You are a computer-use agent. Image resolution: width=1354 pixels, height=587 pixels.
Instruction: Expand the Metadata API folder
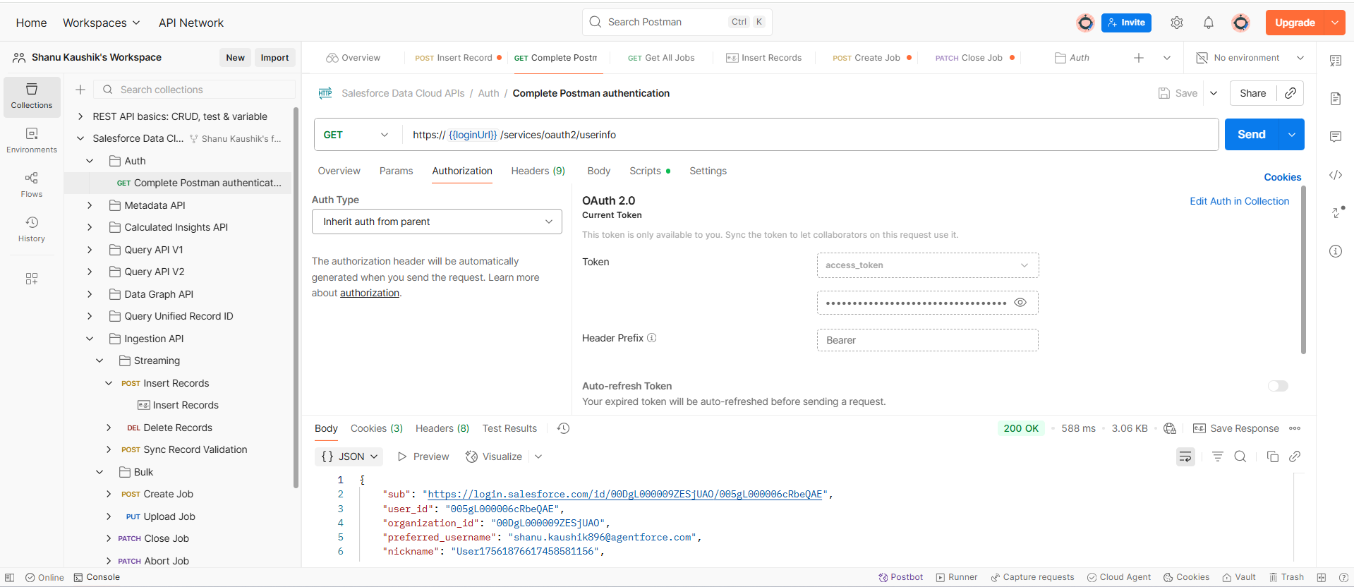[x=90, y=205]
